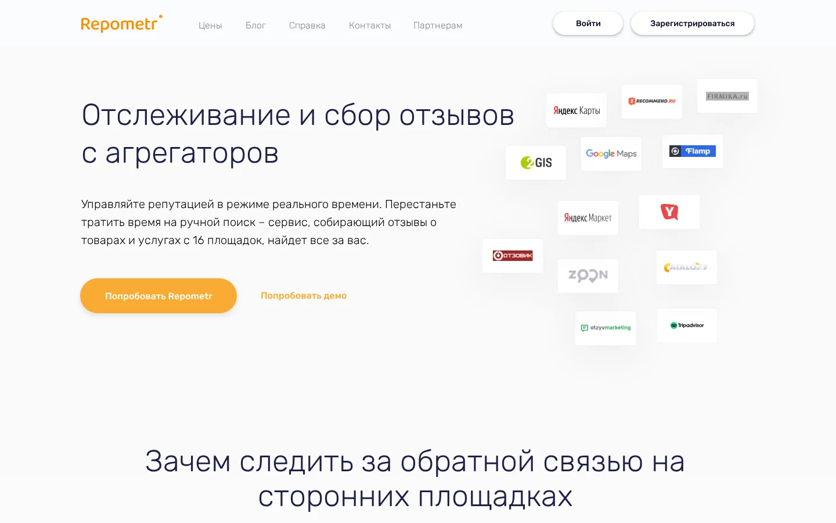Select the Яндекс Карты logo card
The width and height of the screenshot is (836, 523).
tap(576, 110)
